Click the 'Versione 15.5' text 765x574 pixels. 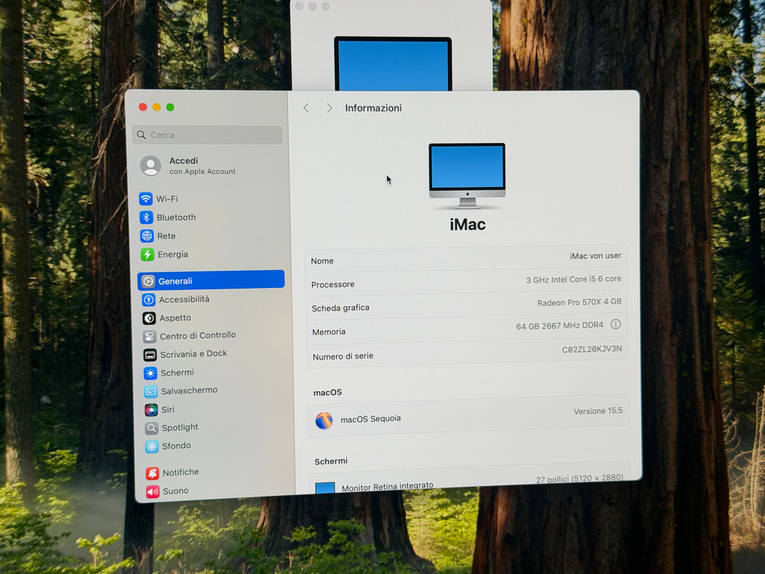[598, 411]
